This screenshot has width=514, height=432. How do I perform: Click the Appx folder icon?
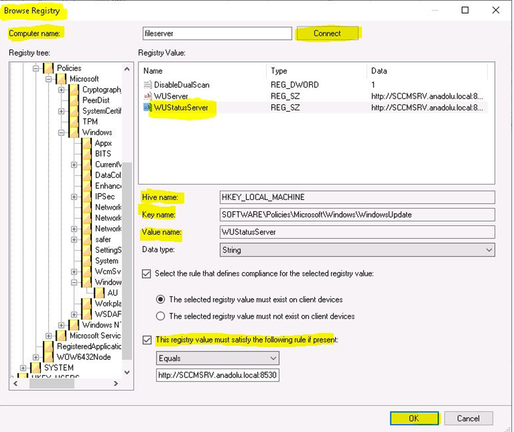pyautogui.click(x=87, y=143)
